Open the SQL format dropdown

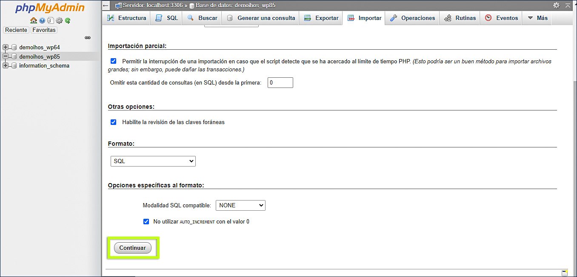(153, 161)
